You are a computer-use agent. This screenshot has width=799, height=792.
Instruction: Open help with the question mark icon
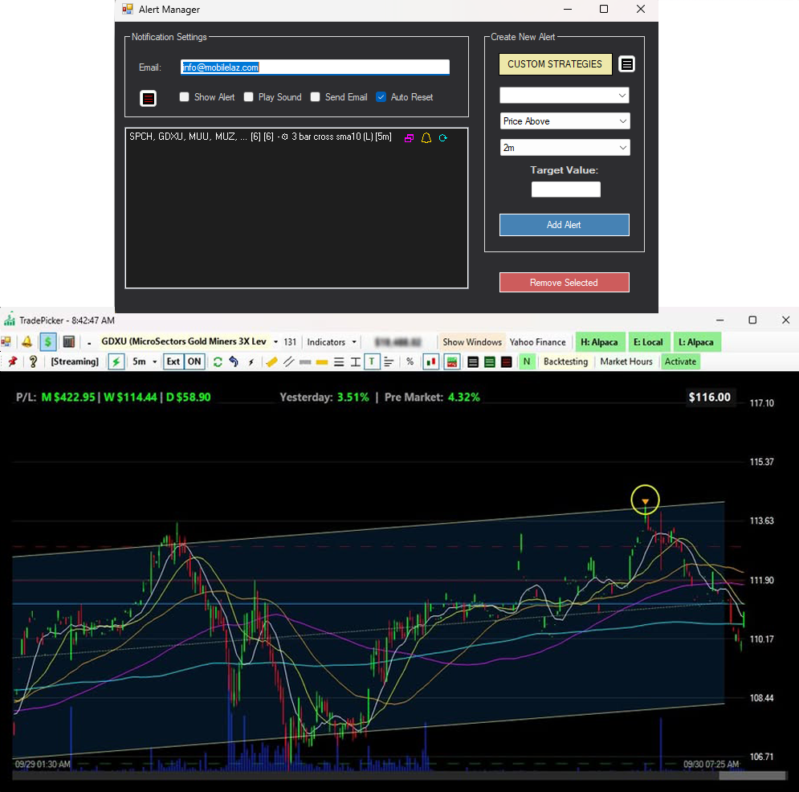[x=33, y=361]
